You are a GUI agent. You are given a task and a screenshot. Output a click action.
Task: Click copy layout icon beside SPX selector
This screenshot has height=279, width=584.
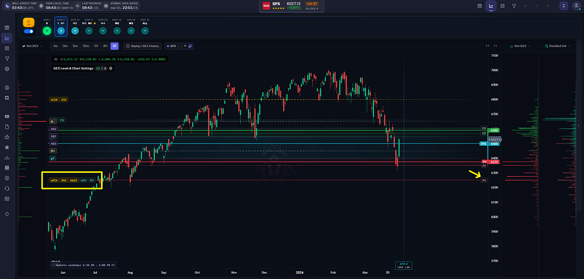190,46
